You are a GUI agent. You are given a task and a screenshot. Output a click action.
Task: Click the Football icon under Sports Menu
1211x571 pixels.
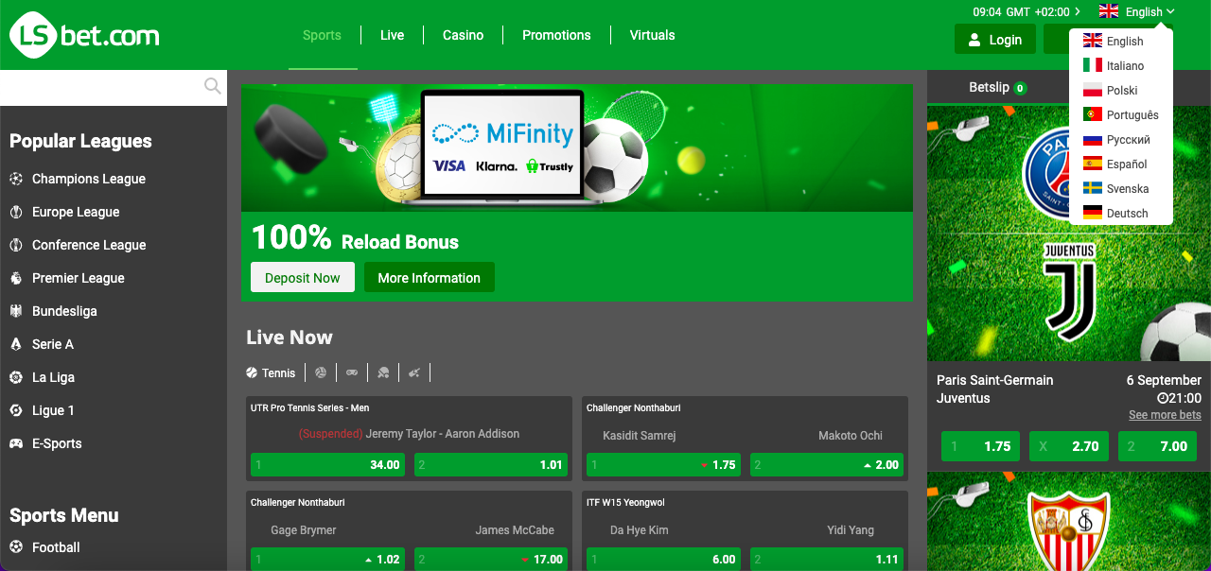17,546
